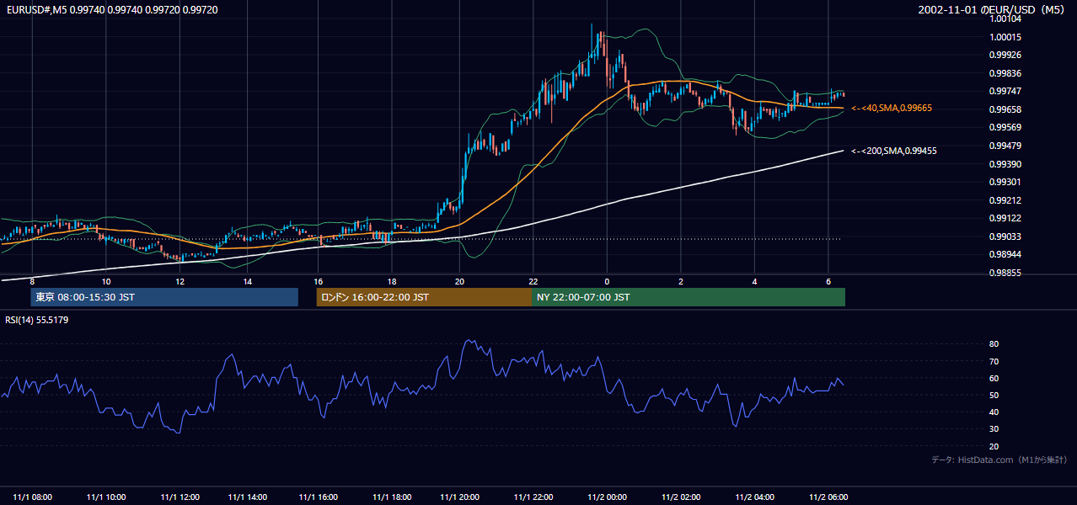Click the 0.99212 price axis value
The height and width of the screenshot is (505, 1077).
point(1006,200)
